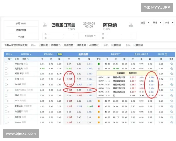
Task: Click the magnifier icon in 立博 row
Action: pos(172,79)
